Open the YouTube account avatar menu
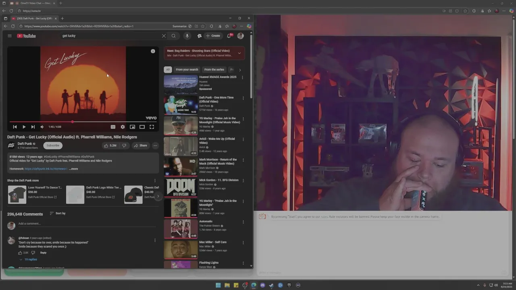The image size is (516, 290). coord(240,36)
